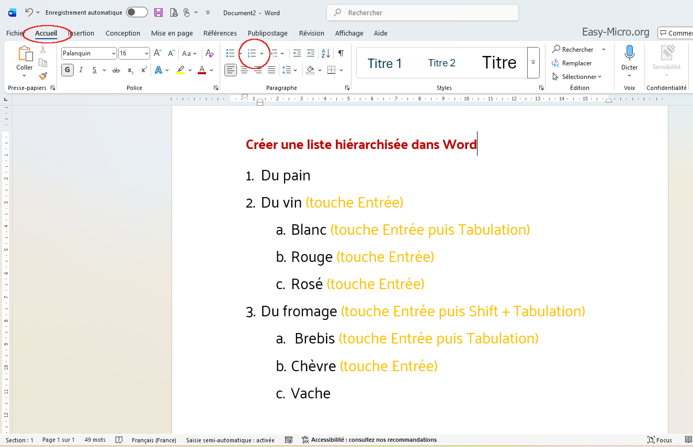Apply strikethrough to text
The image size is (693, 447).
(116, 70)
